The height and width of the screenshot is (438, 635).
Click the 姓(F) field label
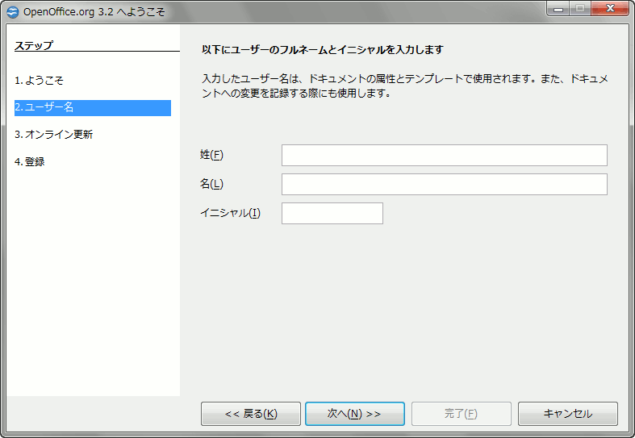tap(211, 155)
